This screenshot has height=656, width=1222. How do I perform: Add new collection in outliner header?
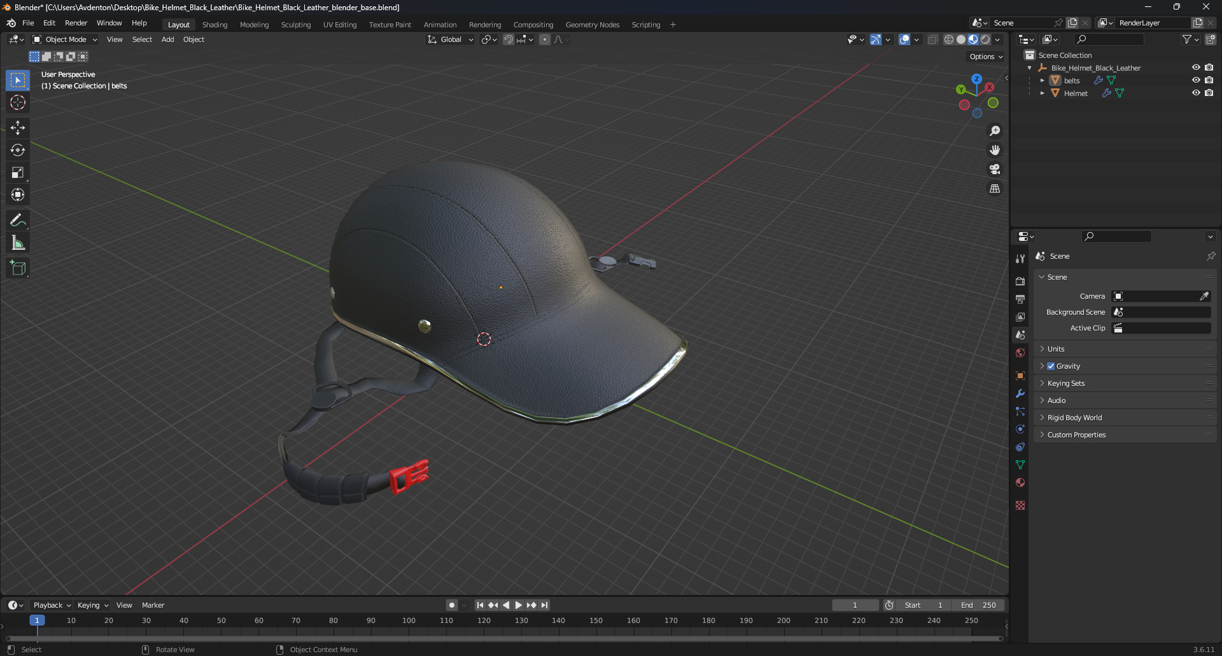point(1211,39)
